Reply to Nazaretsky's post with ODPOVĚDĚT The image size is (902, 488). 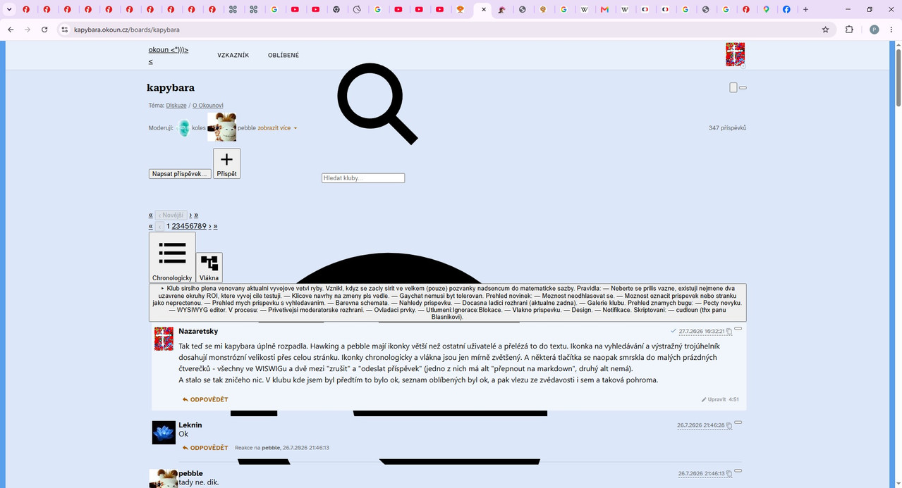[x=205, y=399]
